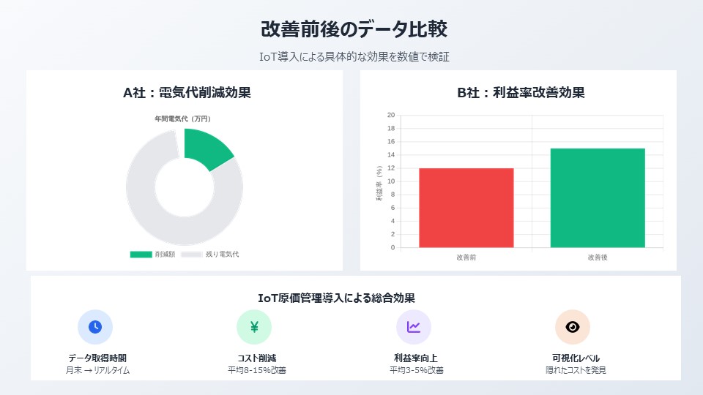Click the red 改善前 bar

(466, 208)
